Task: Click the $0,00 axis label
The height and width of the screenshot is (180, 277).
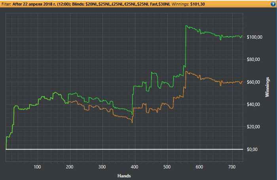Action: (252, 149)
